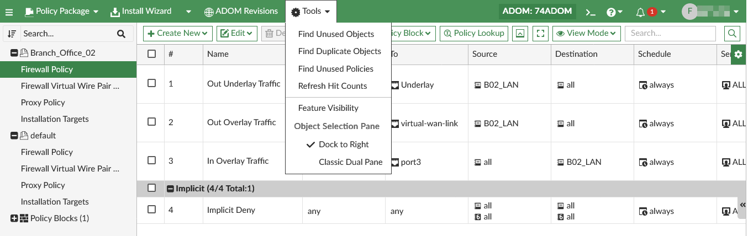Open the CLI console icon

[591, 12]
